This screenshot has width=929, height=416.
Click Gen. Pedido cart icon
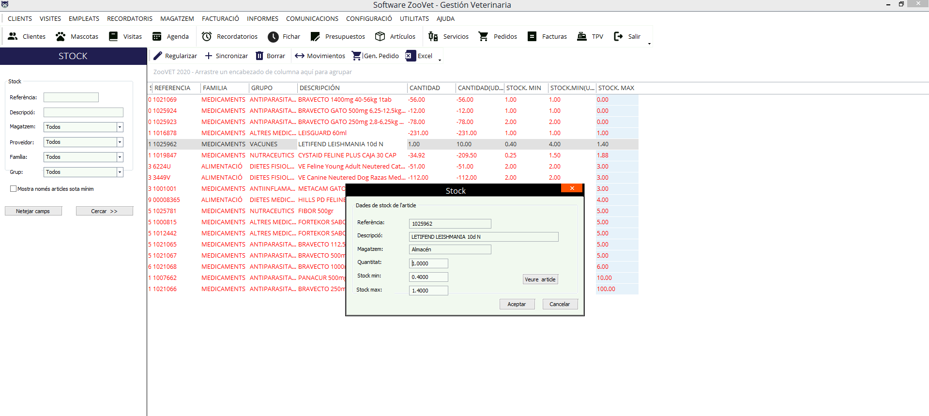click(x=357, y=56)
